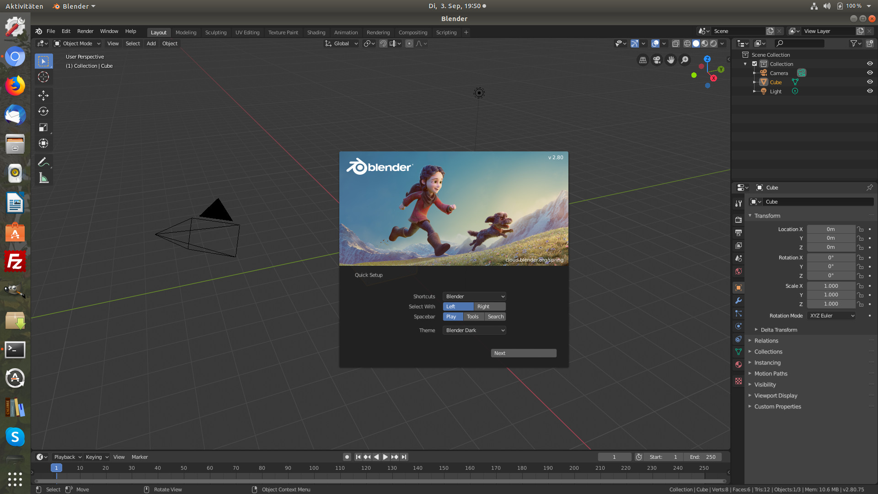
Task: Open the File menu
Action: click(x=51, y=31)
